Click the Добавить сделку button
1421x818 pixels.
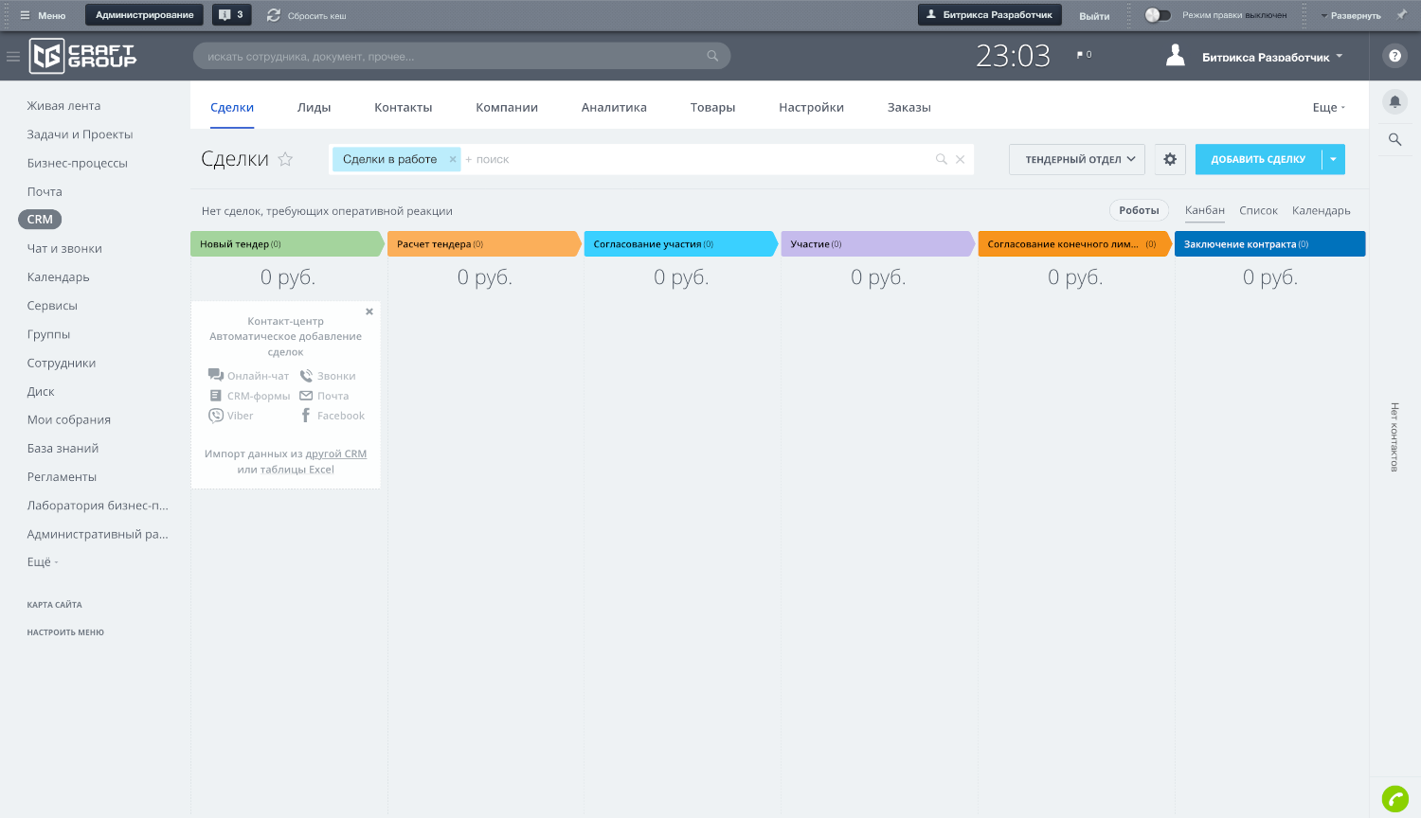[x=1258, y=159]
